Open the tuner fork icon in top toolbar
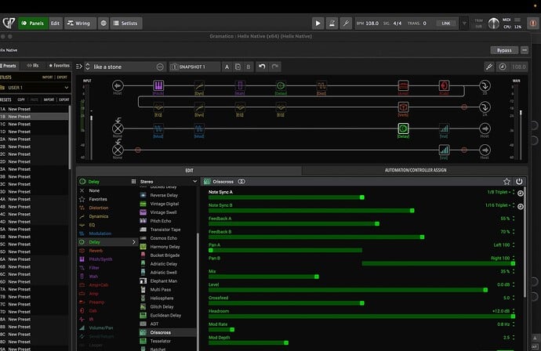The height and width of the screenshot is (351, 541). [345, 23]
